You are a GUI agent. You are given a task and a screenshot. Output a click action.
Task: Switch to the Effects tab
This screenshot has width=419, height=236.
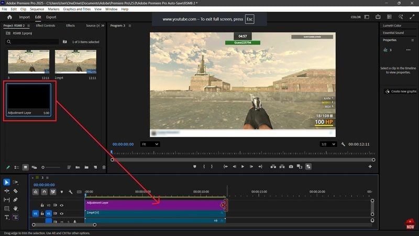tap(71, 26)
